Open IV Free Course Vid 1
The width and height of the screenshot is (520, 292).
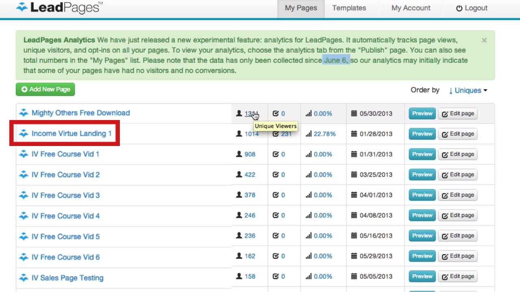coord(65,154)
